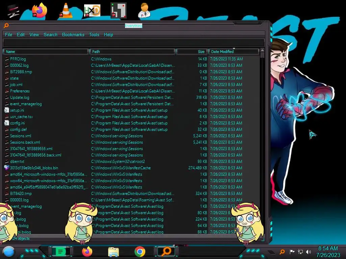This screenshot has width=346, height=259.
Task: Open HxD hex editor desktop icon
Action: (x=92, y=10)
